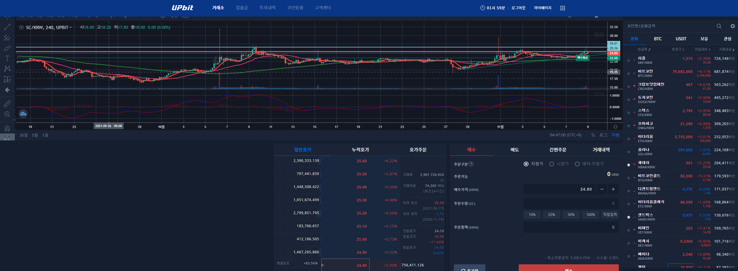Increase buy price with plus button
The height and width of the screenshot is (271, 738).
coord(613,189)
